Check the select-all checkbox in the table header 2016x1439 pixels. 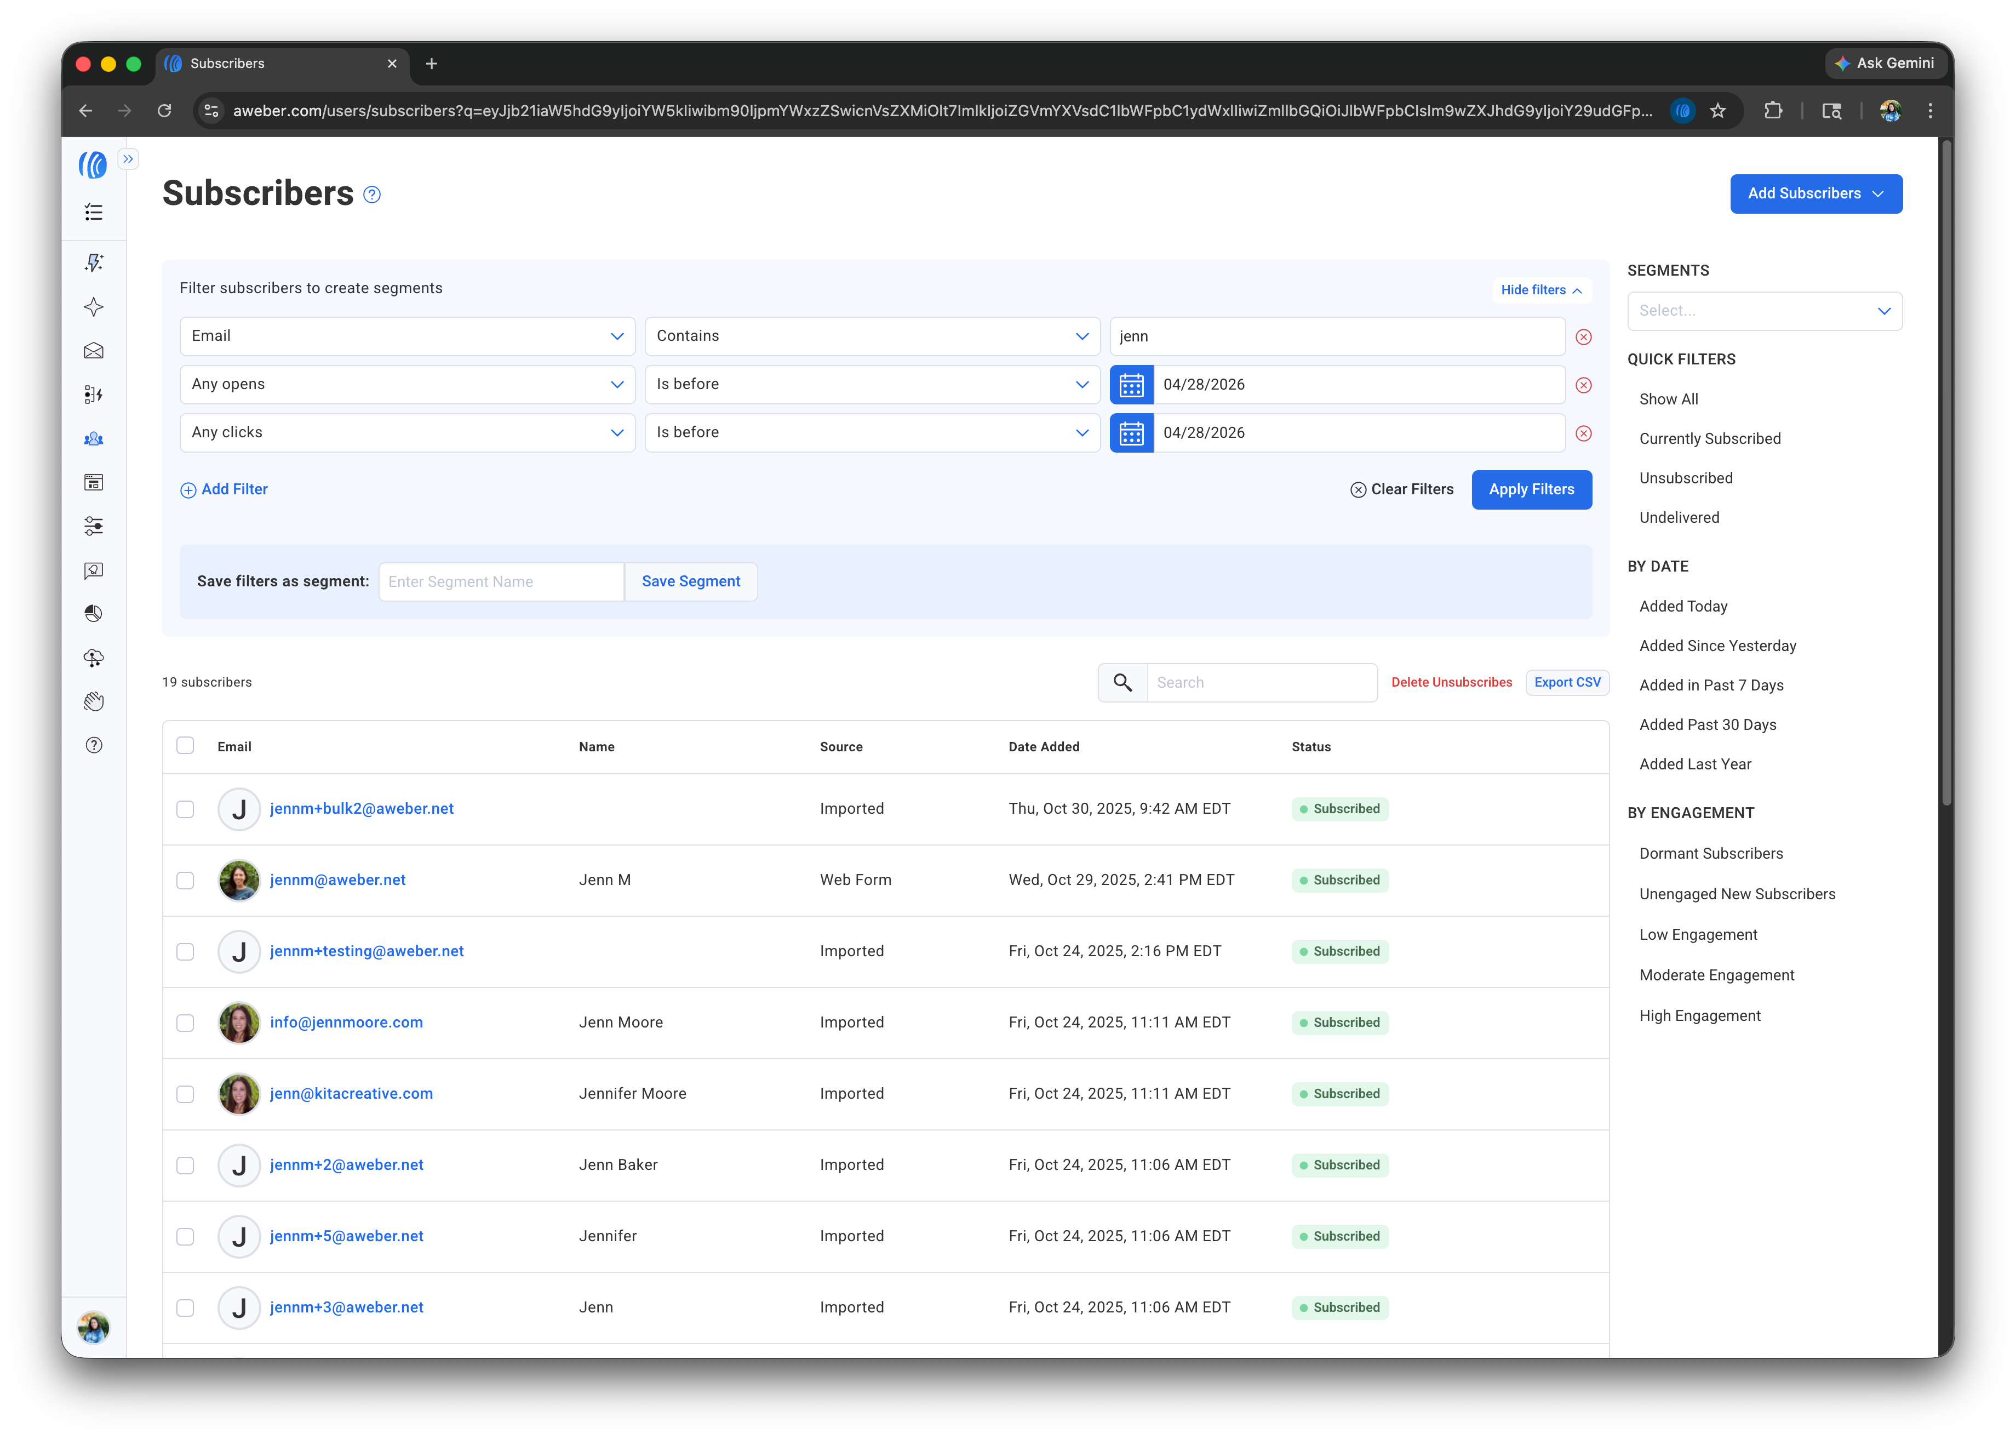pyautogui.click(x=185, y=745)
